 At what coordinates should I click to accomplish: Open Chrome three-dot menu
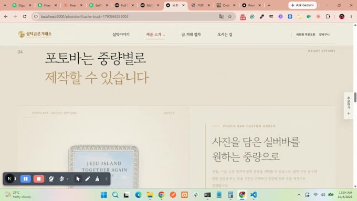[351, 16]
